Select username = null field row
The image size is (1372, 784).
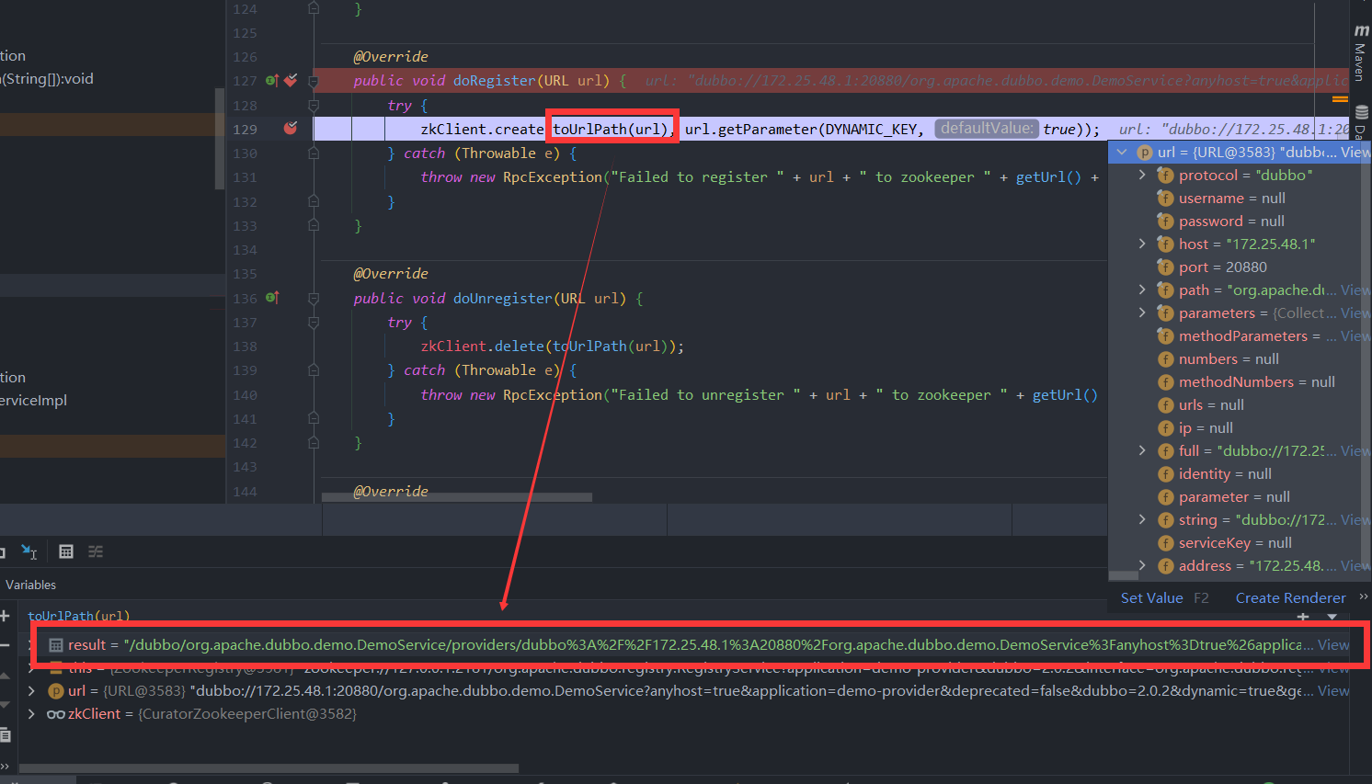1240,198
